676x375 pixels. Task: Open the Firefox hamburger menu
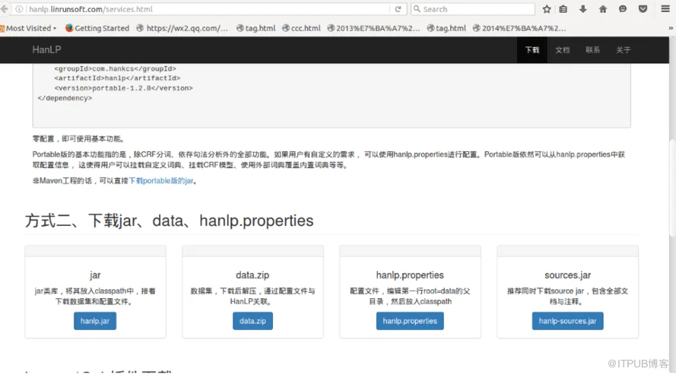(665, 9)
